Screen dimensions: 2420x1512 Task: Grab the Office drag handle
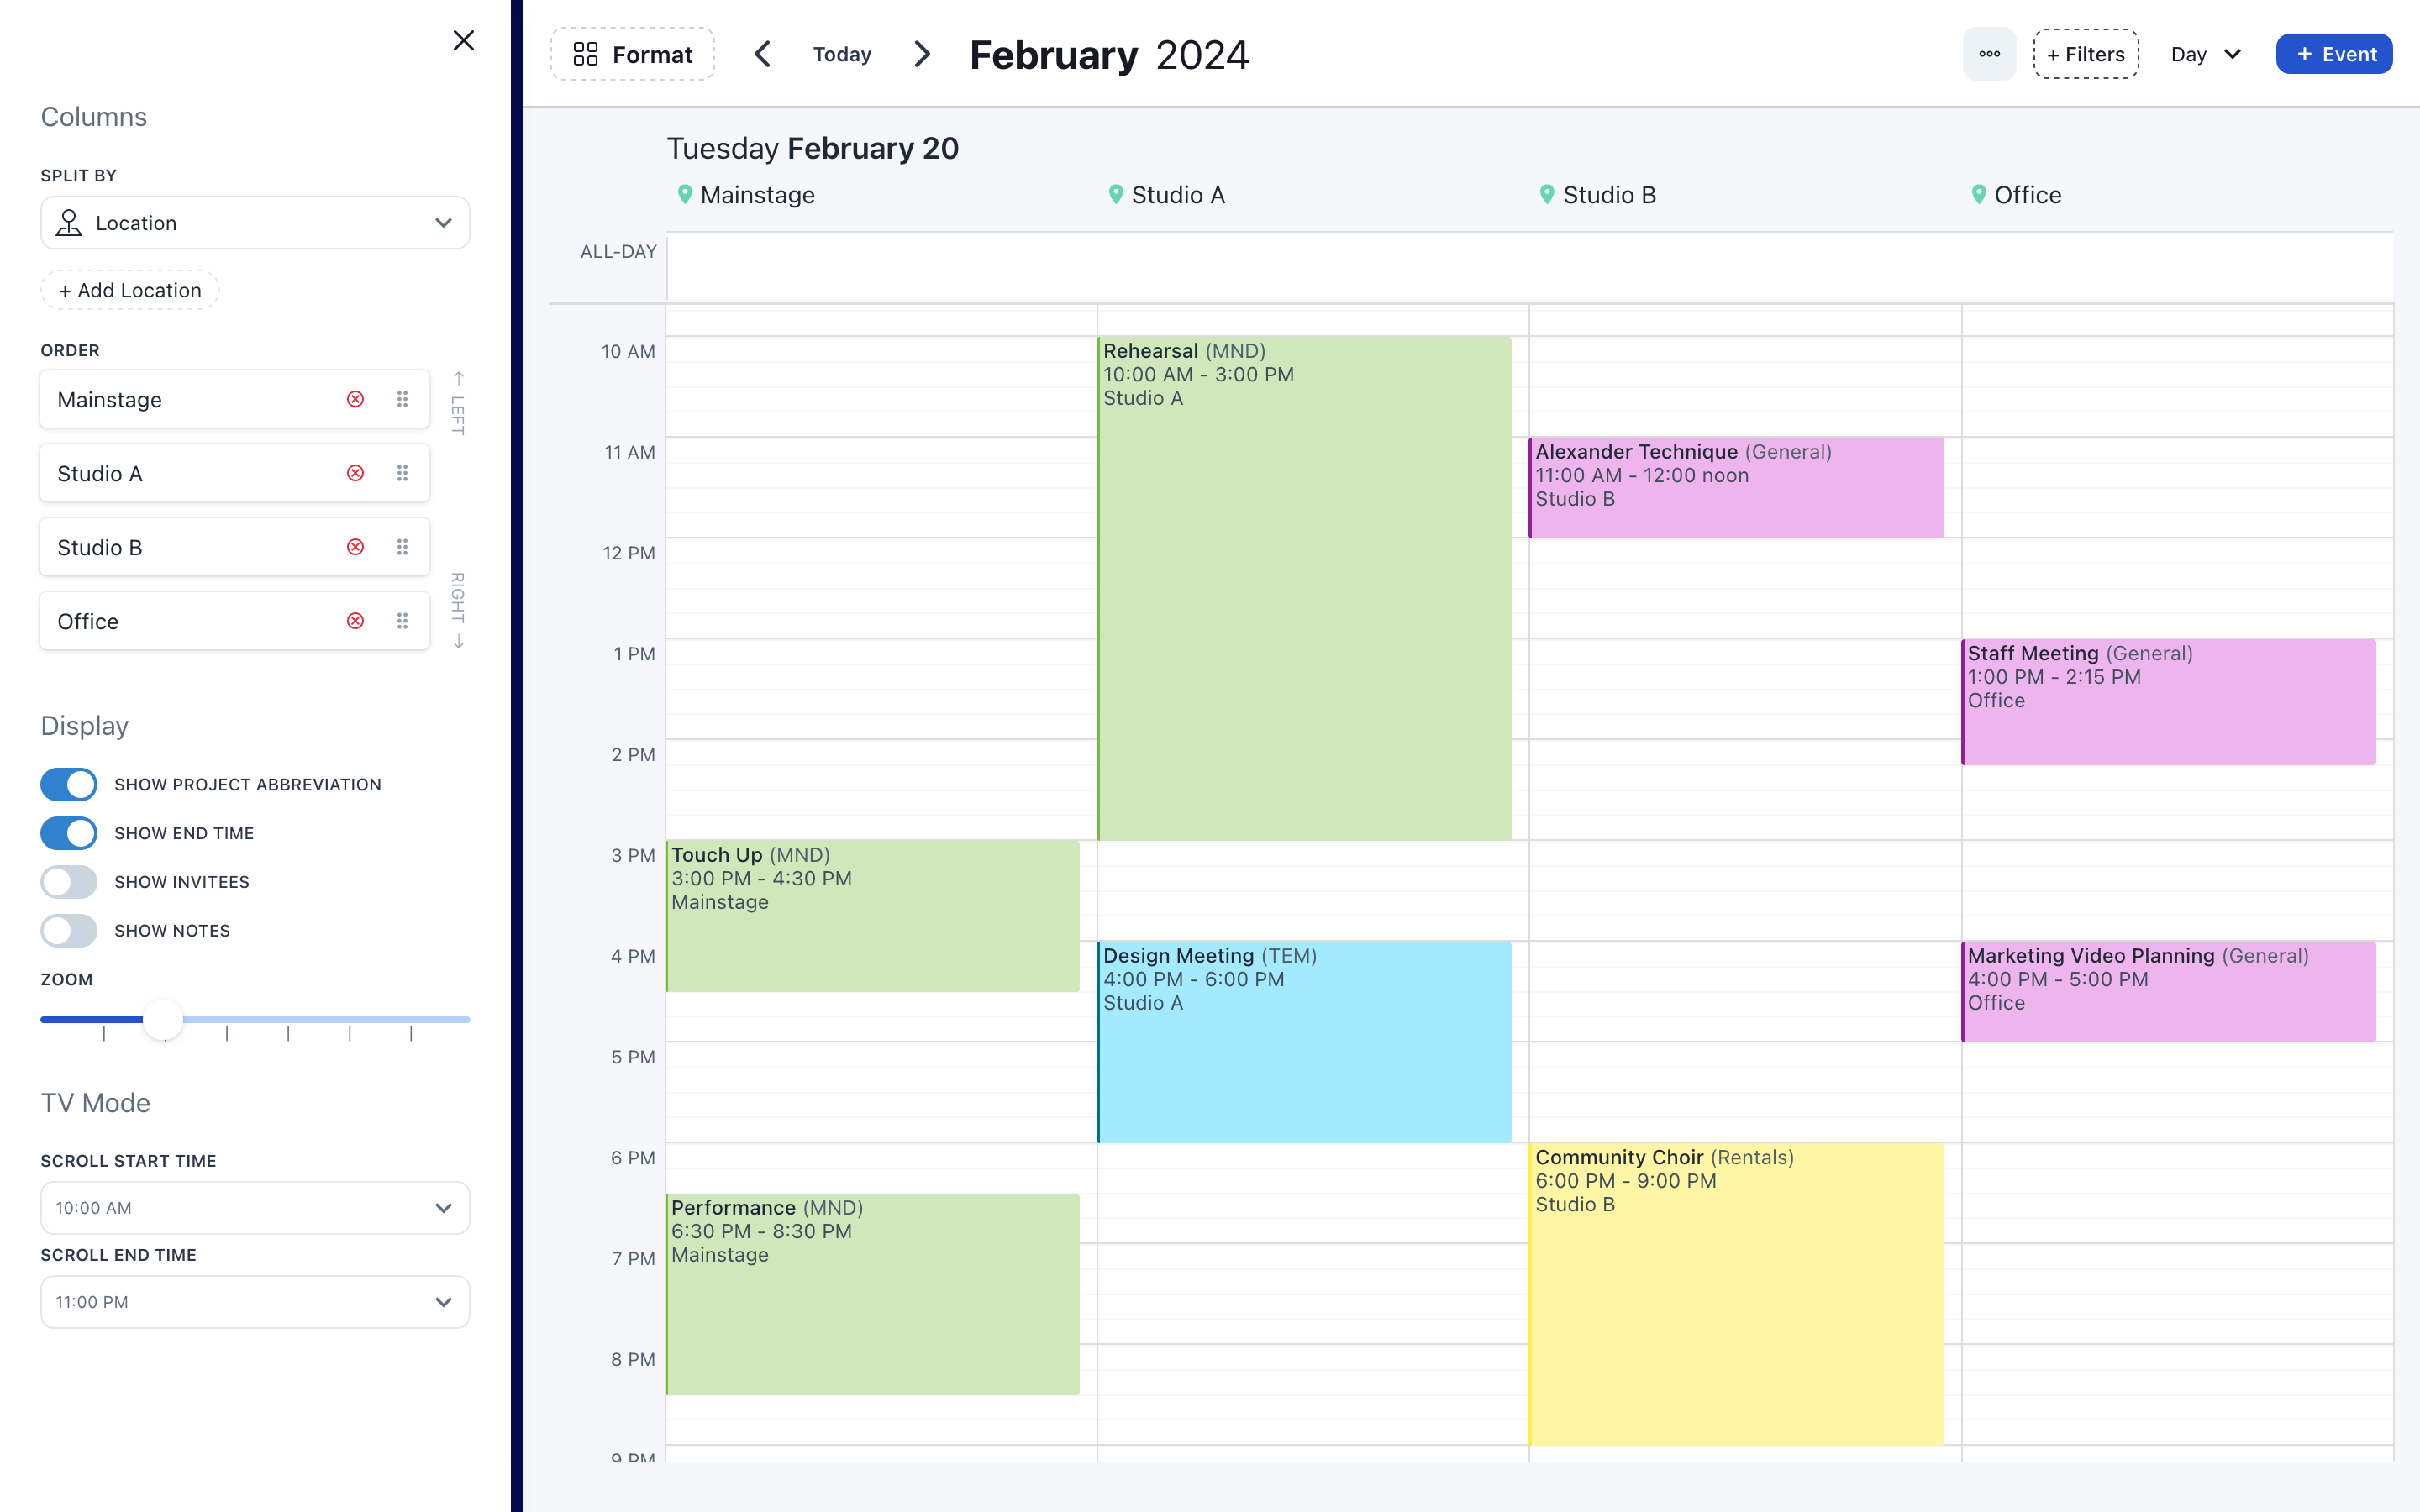402,621
